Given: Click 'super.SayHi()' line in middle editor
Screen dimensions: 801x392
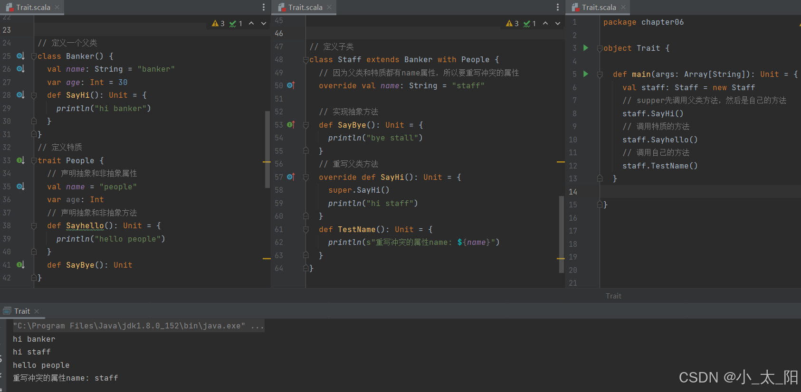Looking at the screenshot, I should (x=359, y=190).
